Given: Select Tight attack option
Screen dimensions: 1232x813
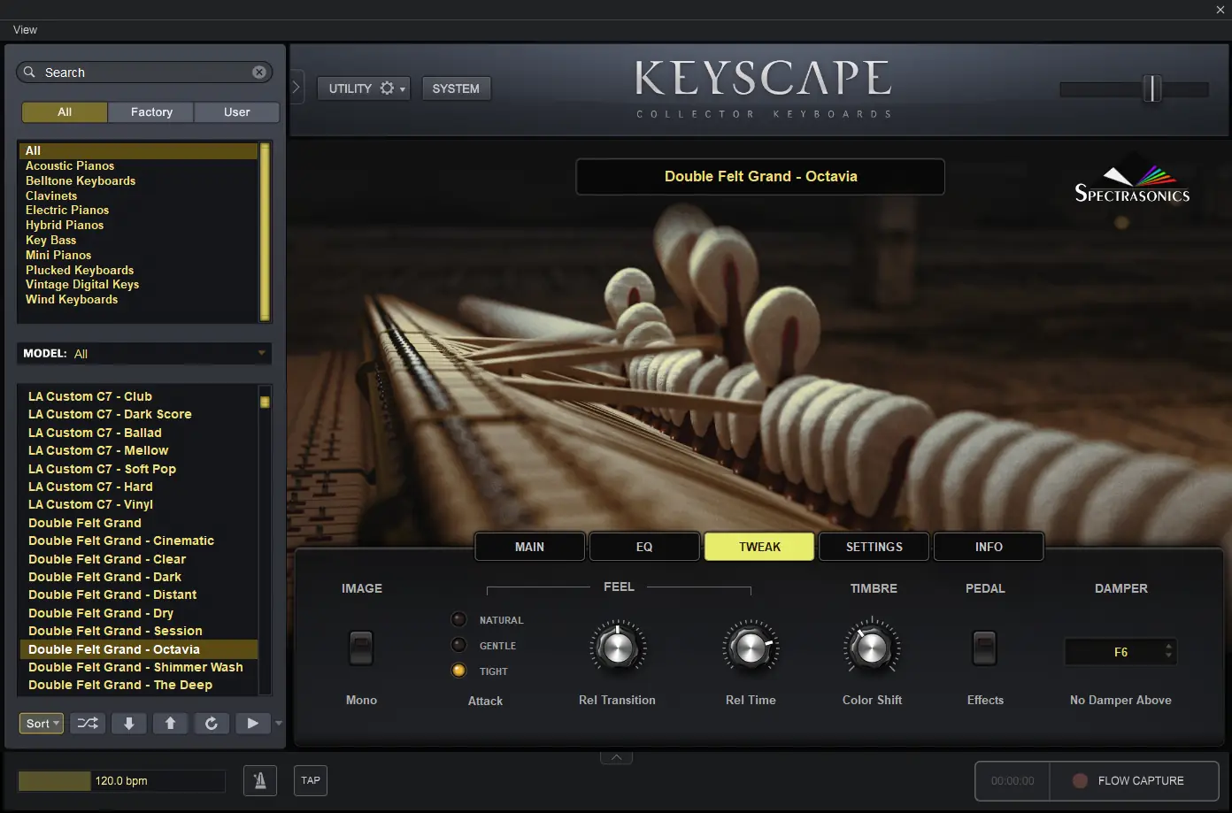Looking at the screenshot, I should (x=458, y=671).
